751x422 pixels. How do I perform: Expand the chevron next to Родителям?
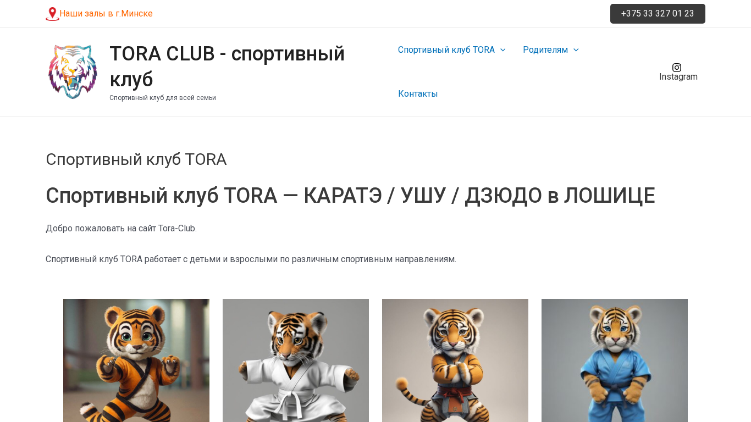coord(576,50)
